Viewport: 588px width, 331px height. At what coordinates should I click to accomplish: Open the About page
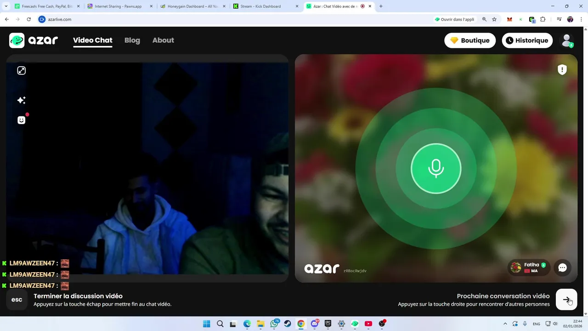163,40
